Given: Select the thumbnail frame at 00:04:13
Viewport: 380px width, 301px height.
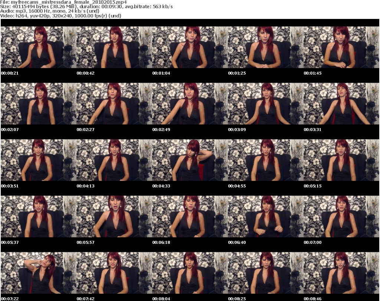Looking at the screenshot, I should pos(114,160).
